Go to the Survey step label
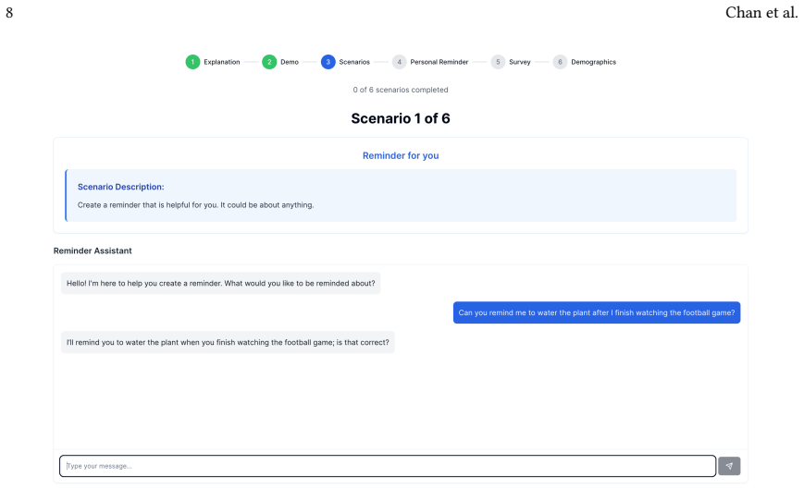The height and width of the screenshot is (489, 804). pyautogui.click(x=519, y=62)
